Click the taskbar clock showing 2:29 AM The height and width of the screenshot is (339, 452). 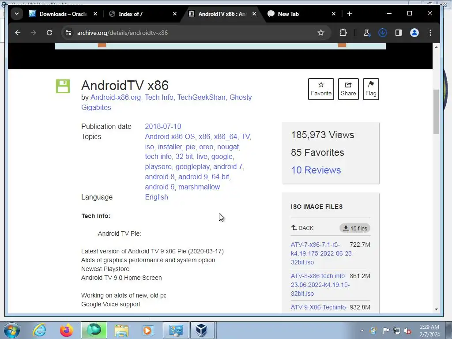click(x=429, y=331)
